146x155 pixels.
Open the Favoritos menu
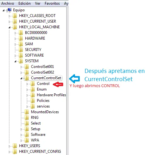[52, 3]
